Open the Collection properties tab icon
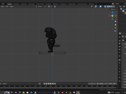The image size is (126, 94). (x=120, y=56)
